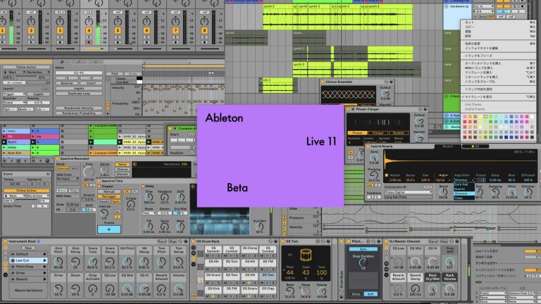Select Internal mode in Spectral Resonator

click(63, 169)
